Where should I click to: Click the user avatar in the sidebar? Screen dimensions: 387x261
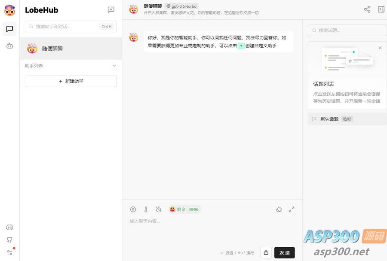9,10
